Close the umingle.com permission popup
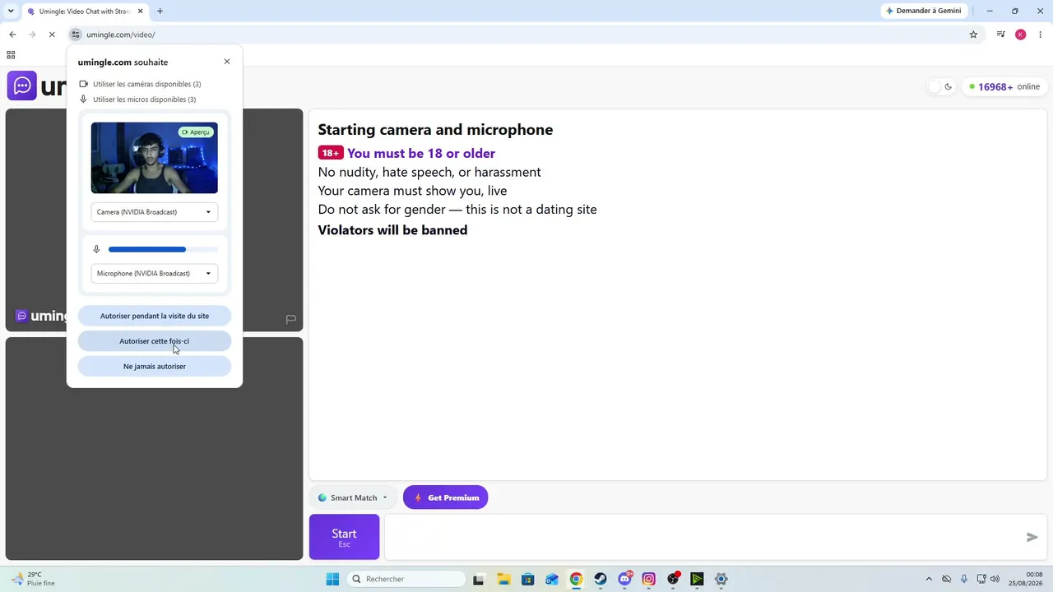 tap(227, 62)
